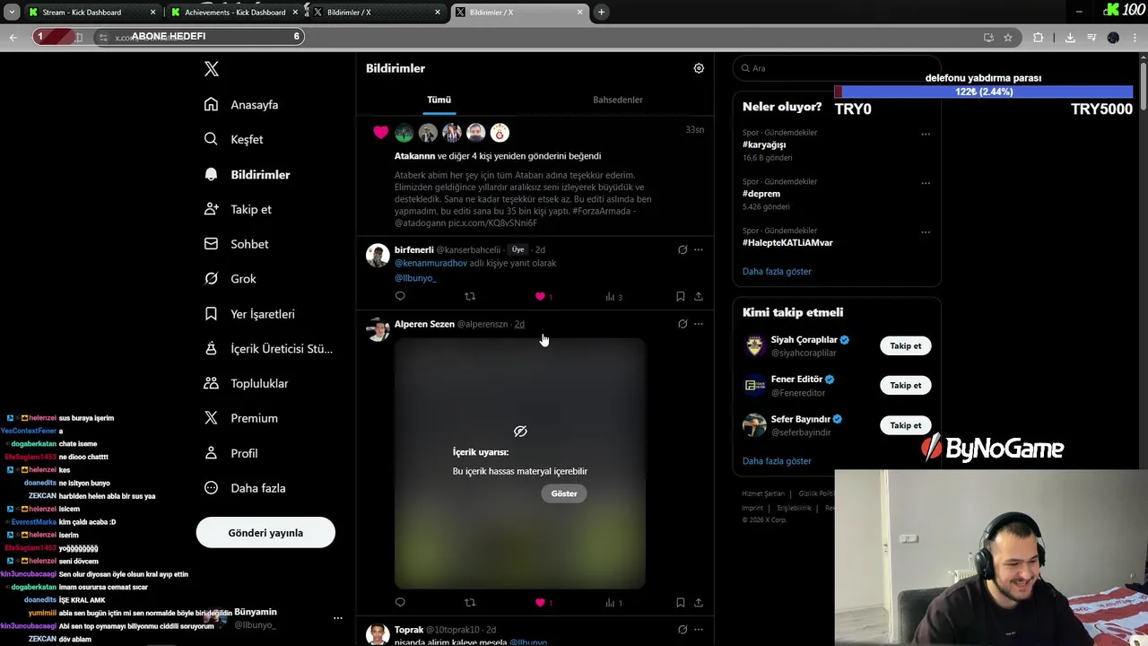Open Grok icon on birfenerli's post
The height and width of the screenshot is (646, 1148).
pyautogui.click(x=683, y=249)
